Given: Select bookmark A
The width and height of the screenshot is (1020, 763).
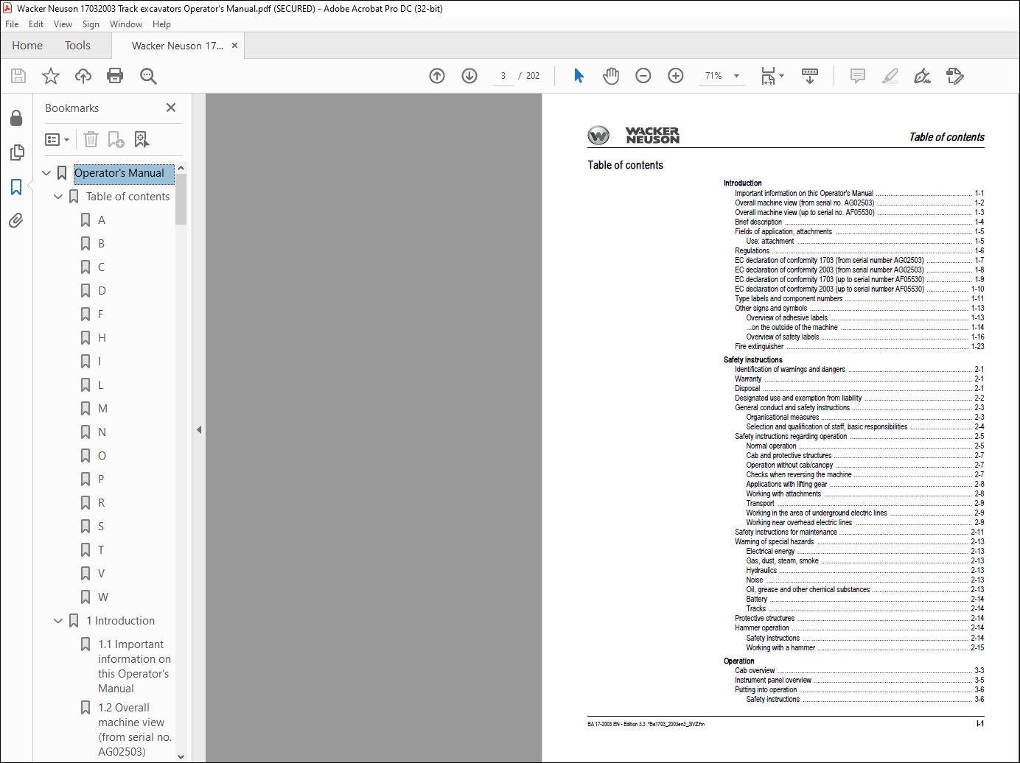Looking at the screenshot, I should pos(102,220).
